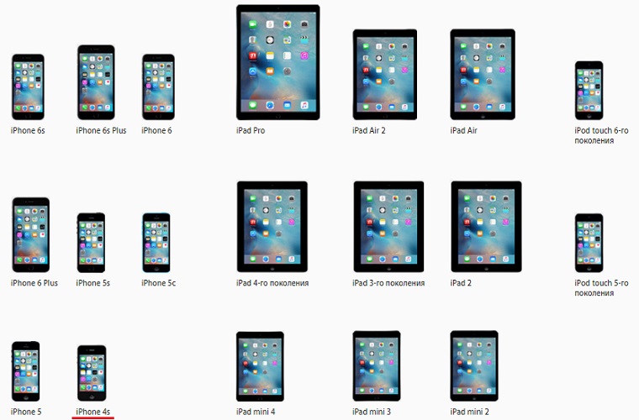Click the "iPad mini 3" label
The width and height of the screenshot is (639, 420).
(x=372, y=412)
